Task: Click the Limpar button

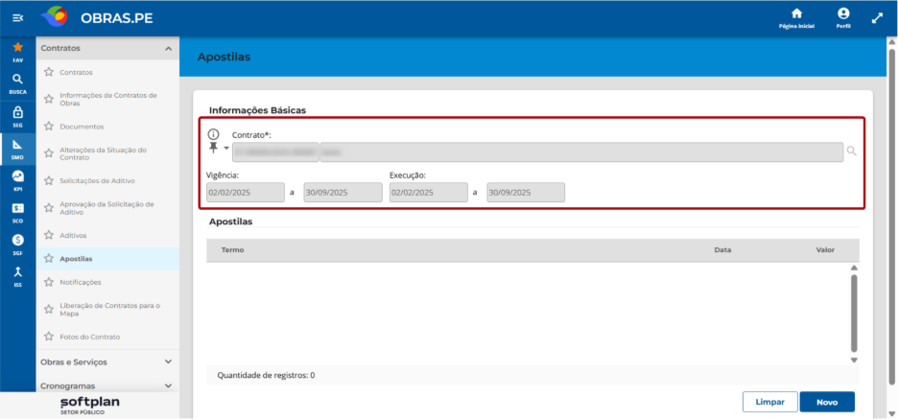Action: coord(770,402)
